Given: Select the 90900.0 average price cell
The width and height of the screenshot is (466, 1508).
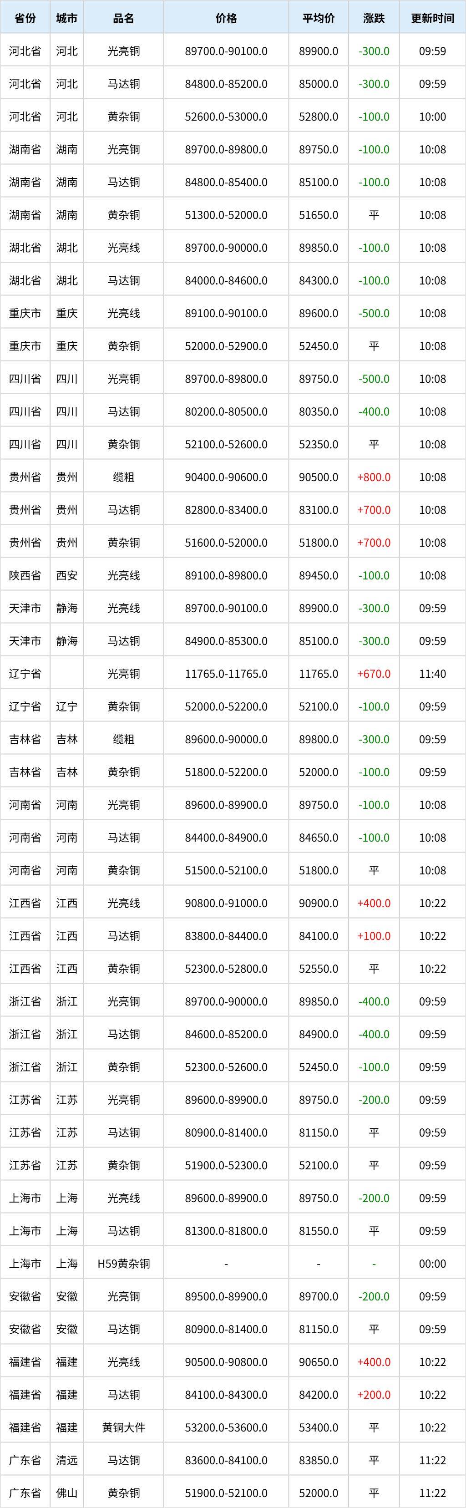Looking at the screenshot, I should pyautogui.click(x=319, y=903).
